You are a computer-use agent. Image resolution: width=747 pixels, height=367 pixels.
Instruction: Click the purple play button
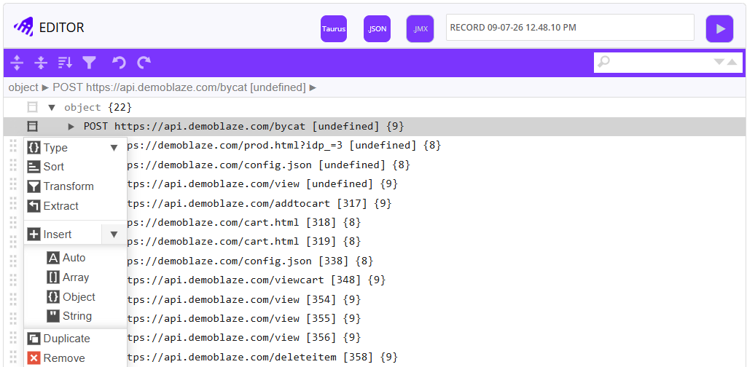pos(719,28)
